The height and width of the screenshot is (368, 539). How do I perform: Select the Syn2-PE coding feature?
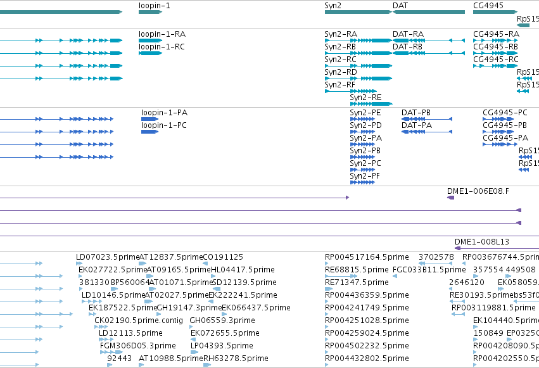[x=362, y=119]
